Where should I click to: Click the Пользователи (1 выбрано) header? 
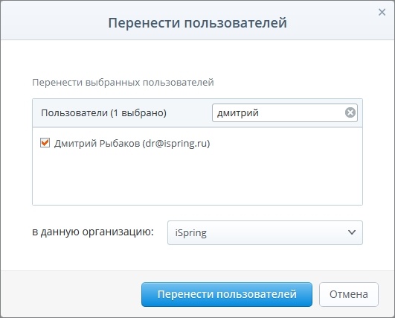103,112
